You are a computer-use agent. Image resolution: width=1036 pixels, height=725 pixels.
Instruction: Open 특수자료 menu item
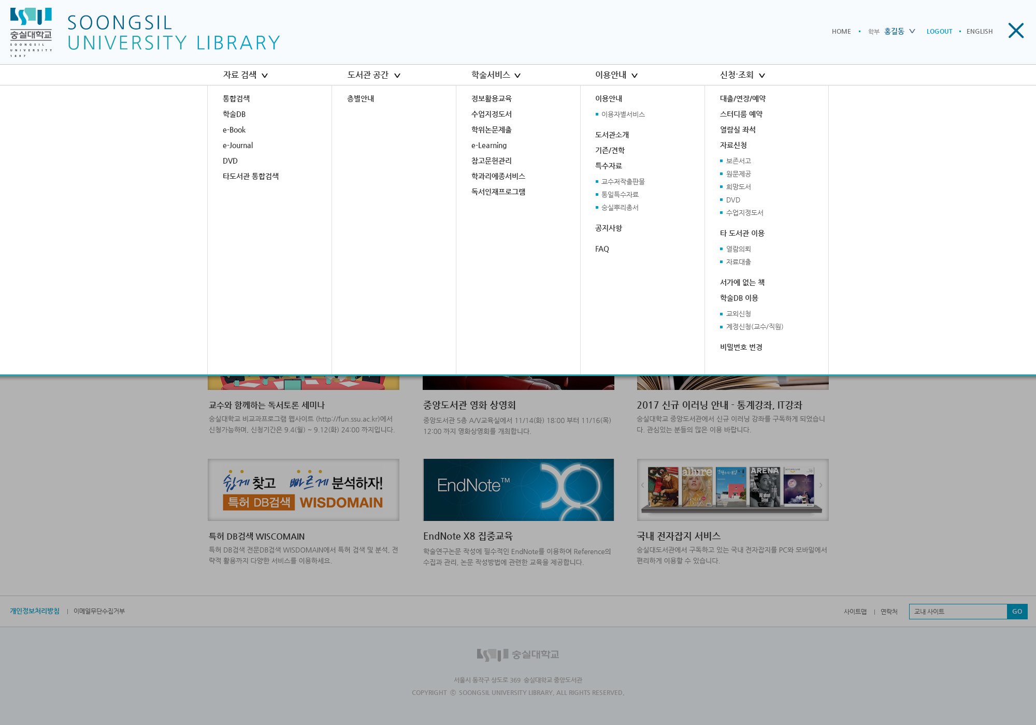[608, 166]
